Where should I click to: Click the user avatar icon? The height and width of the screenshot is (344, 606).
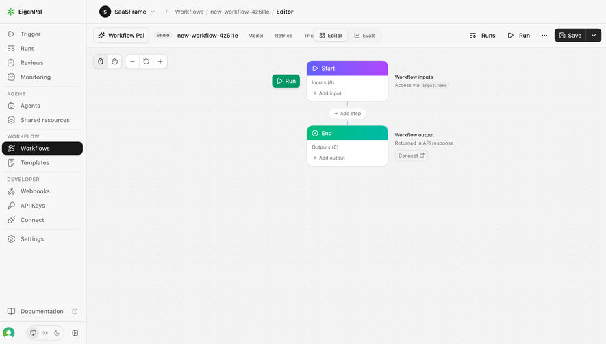(x=8, y=333)
